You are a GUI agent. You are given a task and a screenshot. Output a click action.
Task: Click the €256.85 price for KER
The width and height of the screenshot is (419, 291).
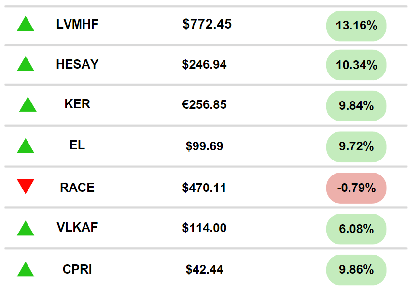204,104
